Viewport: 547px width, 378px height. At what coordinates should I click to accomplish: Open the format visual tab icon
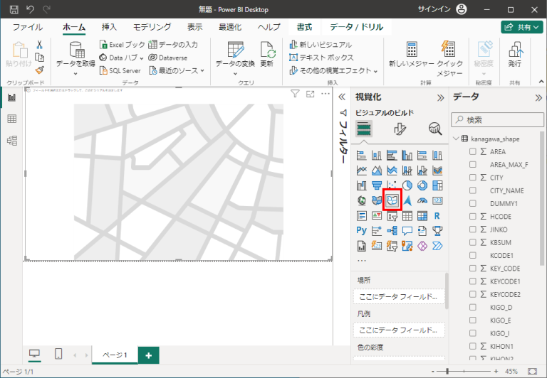(x=400, y=129)
